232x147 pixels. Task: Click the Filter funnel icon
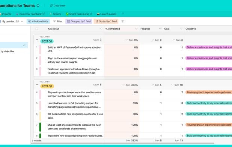pos(54,21)
